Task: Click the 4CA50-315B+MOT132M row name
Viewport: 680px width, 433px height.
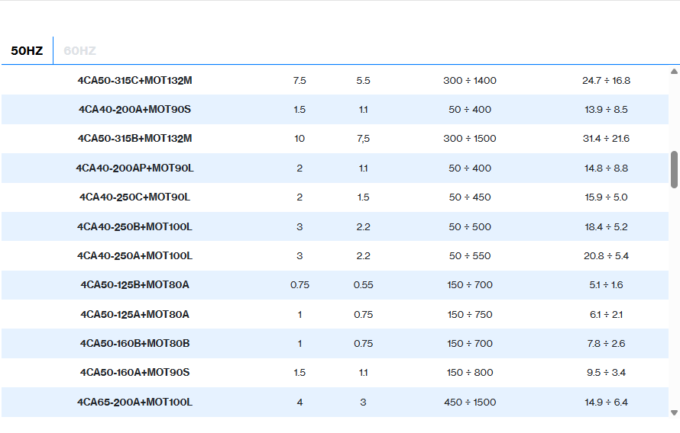Action: (134, 139)
